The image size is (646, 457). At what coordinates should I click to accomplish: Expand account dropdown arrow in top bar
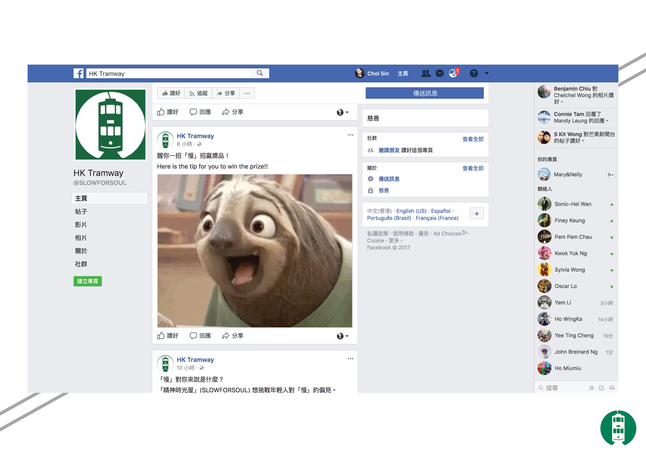[x=486, y=73]
